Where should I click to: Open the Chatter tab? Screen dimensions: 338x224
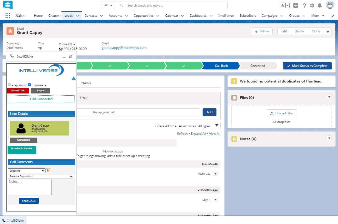pyautogui.click(x=54, y=16)
